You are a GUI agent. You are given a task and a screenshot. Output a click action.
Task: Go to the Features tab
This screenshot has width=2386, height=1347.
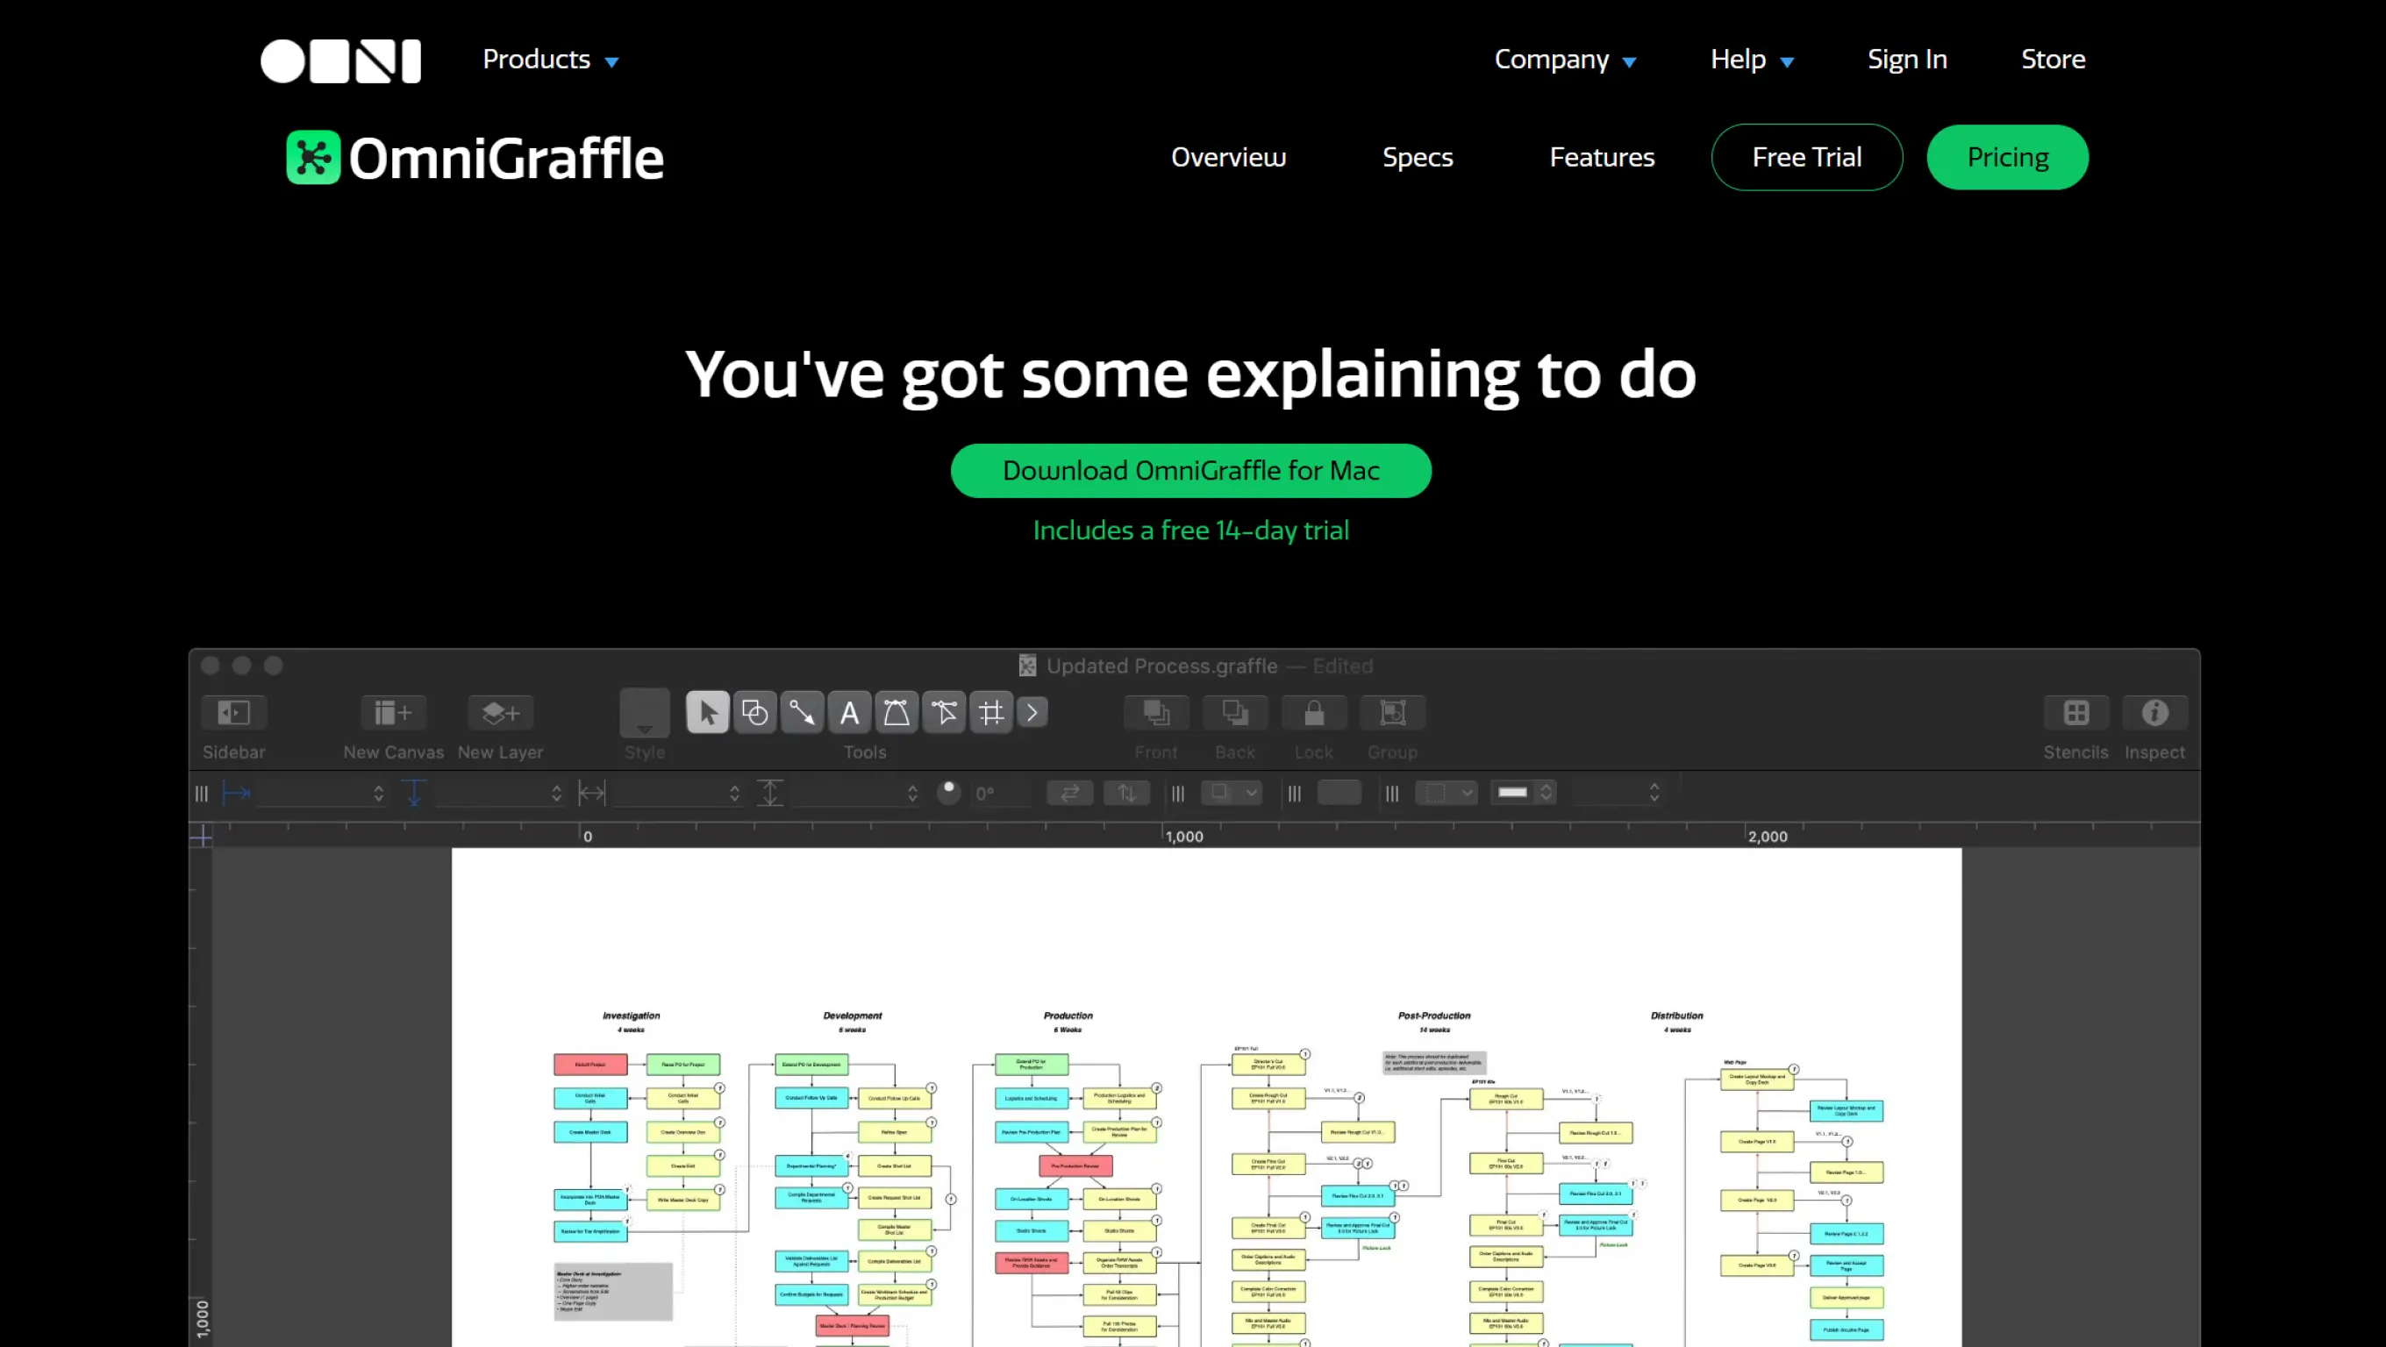(1602, 157)
